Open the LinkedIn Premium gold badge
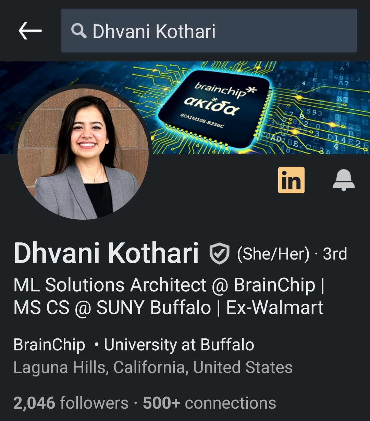This screenshot has height=421, width=370. tap(291, 180)
